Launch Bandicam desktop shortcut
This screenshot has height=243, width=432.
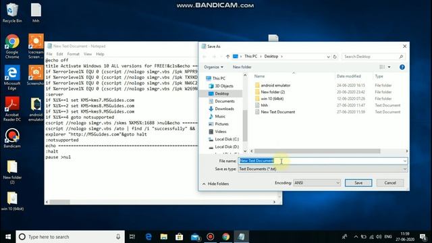[x=12, y=138]
